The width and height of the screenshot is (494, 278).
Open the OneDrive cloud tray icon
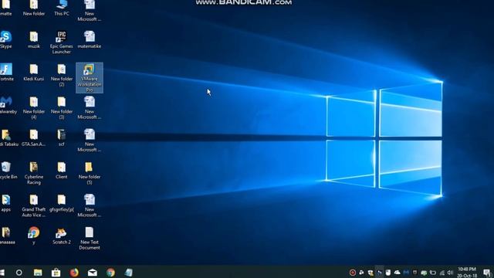[397, 273]
